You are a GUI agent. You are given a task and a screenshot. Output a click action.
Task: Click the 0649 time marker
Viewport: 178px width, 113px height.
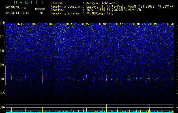[153, 24]
